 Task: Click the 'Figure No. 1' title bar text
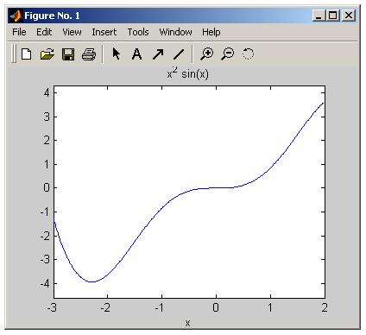[52, 16]
